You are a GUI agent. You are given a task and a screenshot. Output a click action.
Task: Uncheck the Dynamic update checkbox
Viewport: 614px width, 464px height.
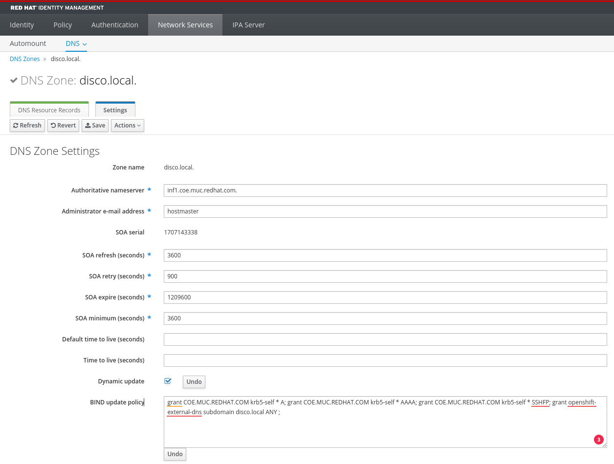(x=168, y=381)
